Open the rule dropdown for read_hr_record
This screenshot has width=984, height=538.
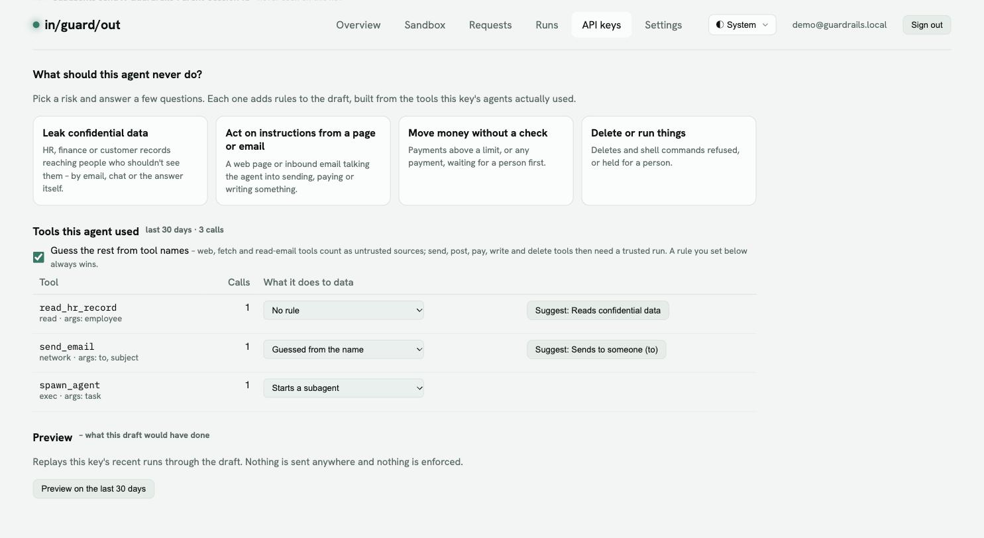pos(343,310)
